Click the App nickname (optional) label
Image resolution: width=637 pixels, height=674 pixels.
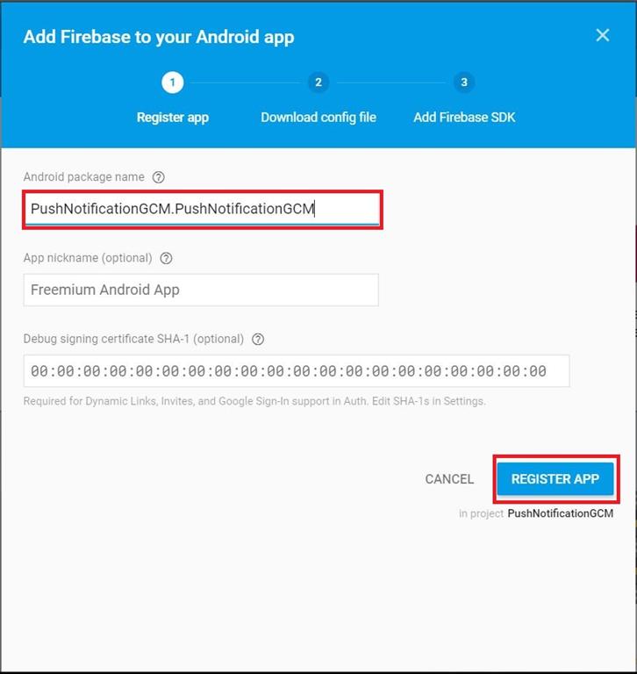[x=88, y=258]
